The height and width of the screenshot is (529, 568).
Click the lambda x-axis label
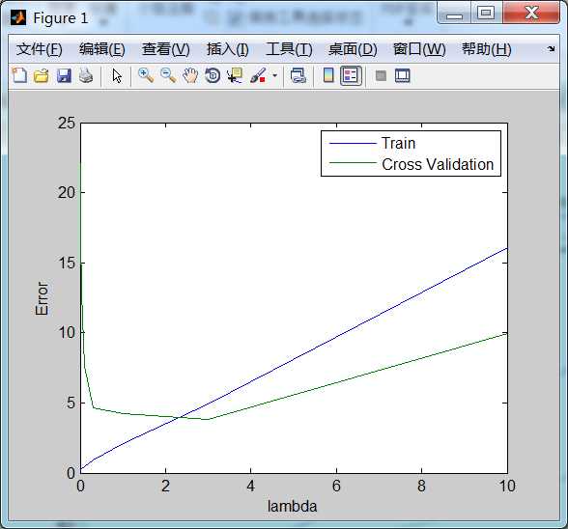pyautogui.click(x=292, y=506)
